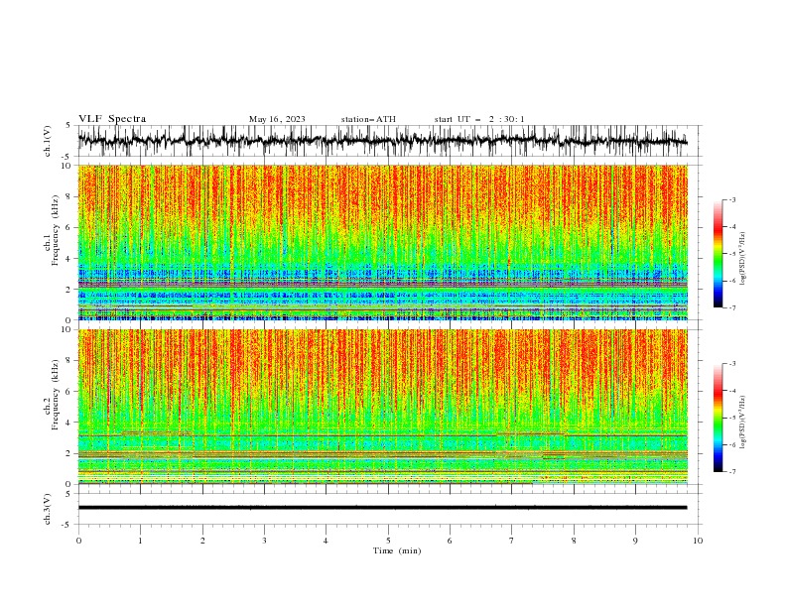The height and width of the screenshot is (607, 786).
Task: Click the -4 tick on ch.2 colorbar
Action: 731,391
